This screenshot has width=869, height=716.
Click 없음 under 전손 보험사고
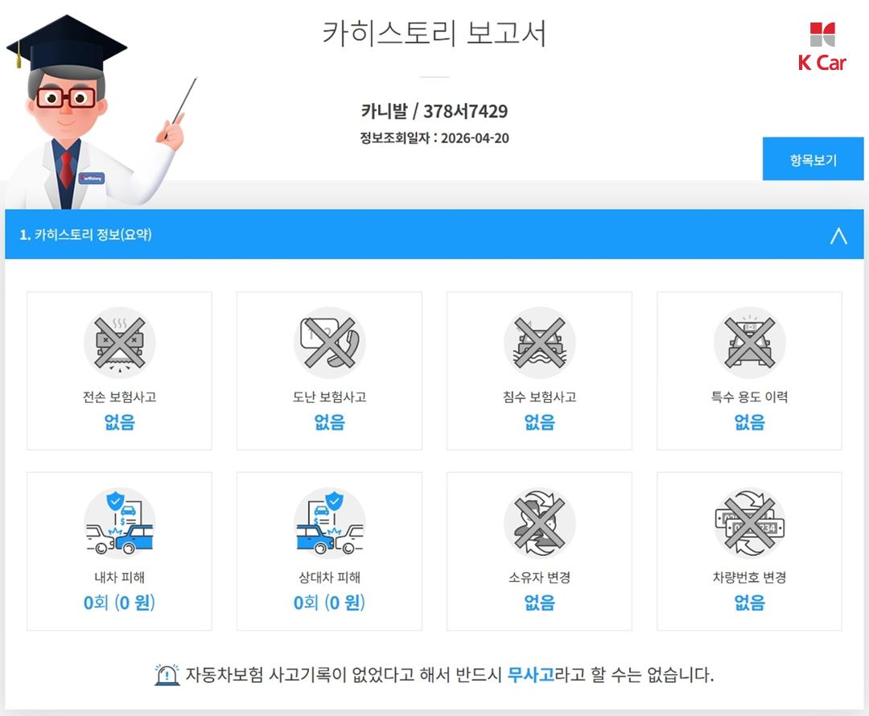pos(119,422)
